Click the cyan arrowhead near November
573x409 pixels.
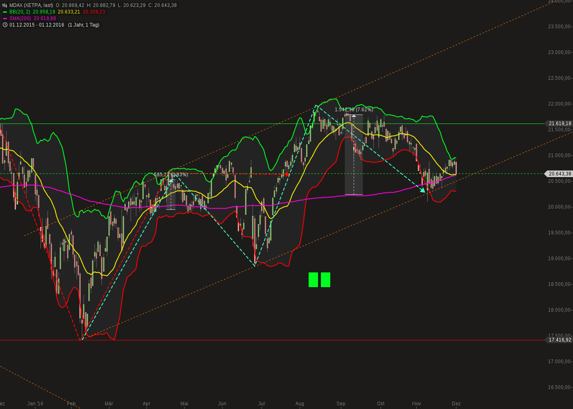point(423,190)
